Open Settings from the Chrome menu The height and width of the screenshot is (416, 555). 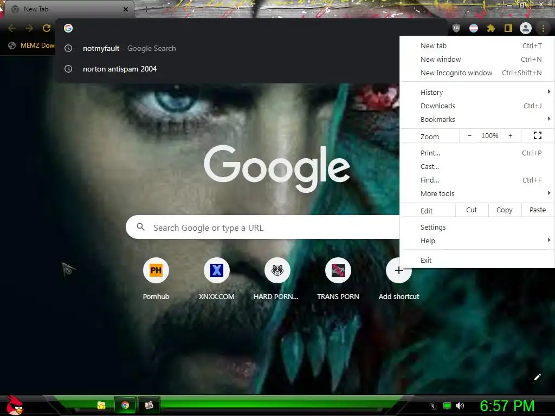(x=477, y=227)
